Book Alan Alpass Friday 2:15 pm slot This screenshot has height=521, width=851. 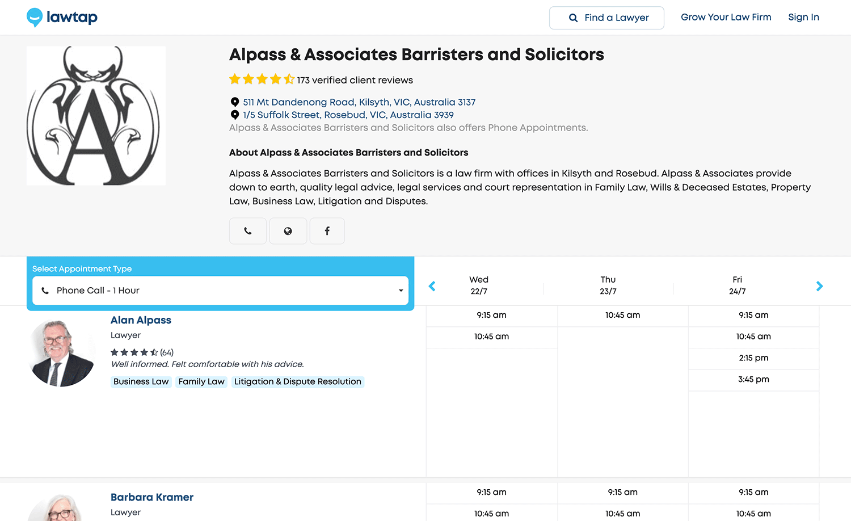tap(753, 359)
